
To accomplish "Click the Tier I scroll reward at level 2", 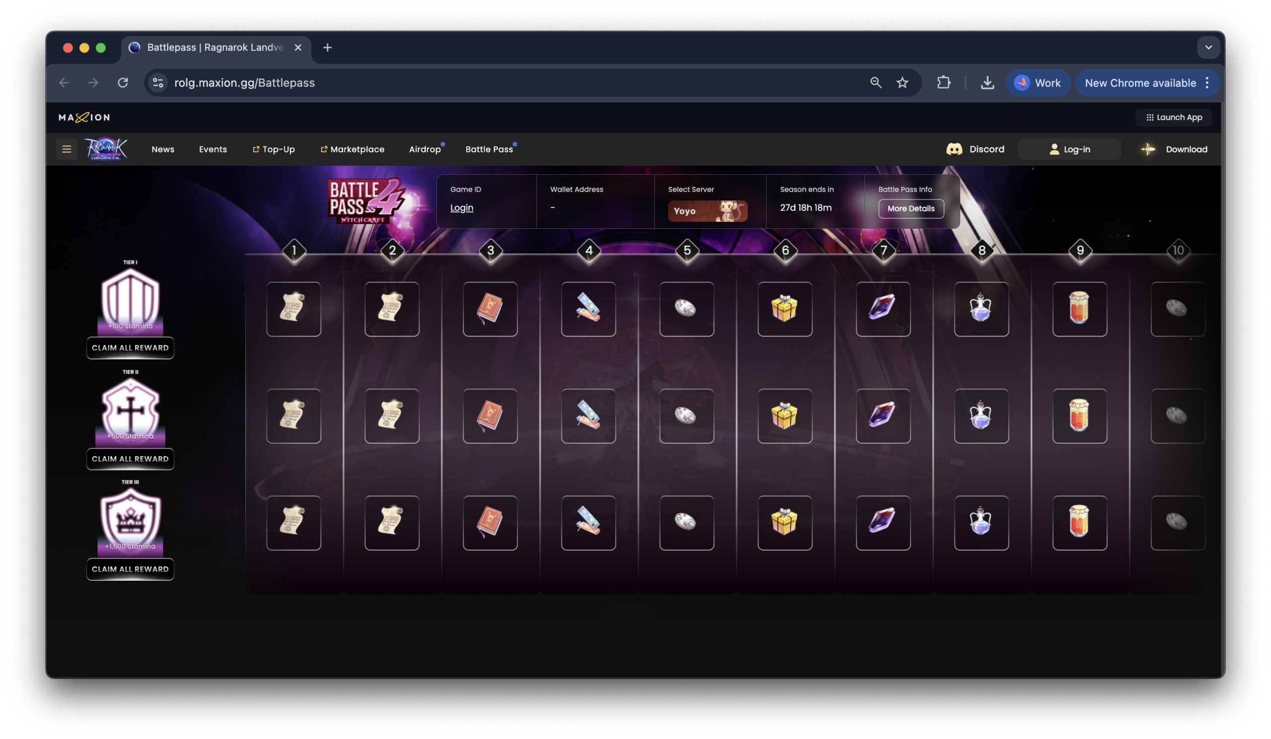I will click(392, 309).
